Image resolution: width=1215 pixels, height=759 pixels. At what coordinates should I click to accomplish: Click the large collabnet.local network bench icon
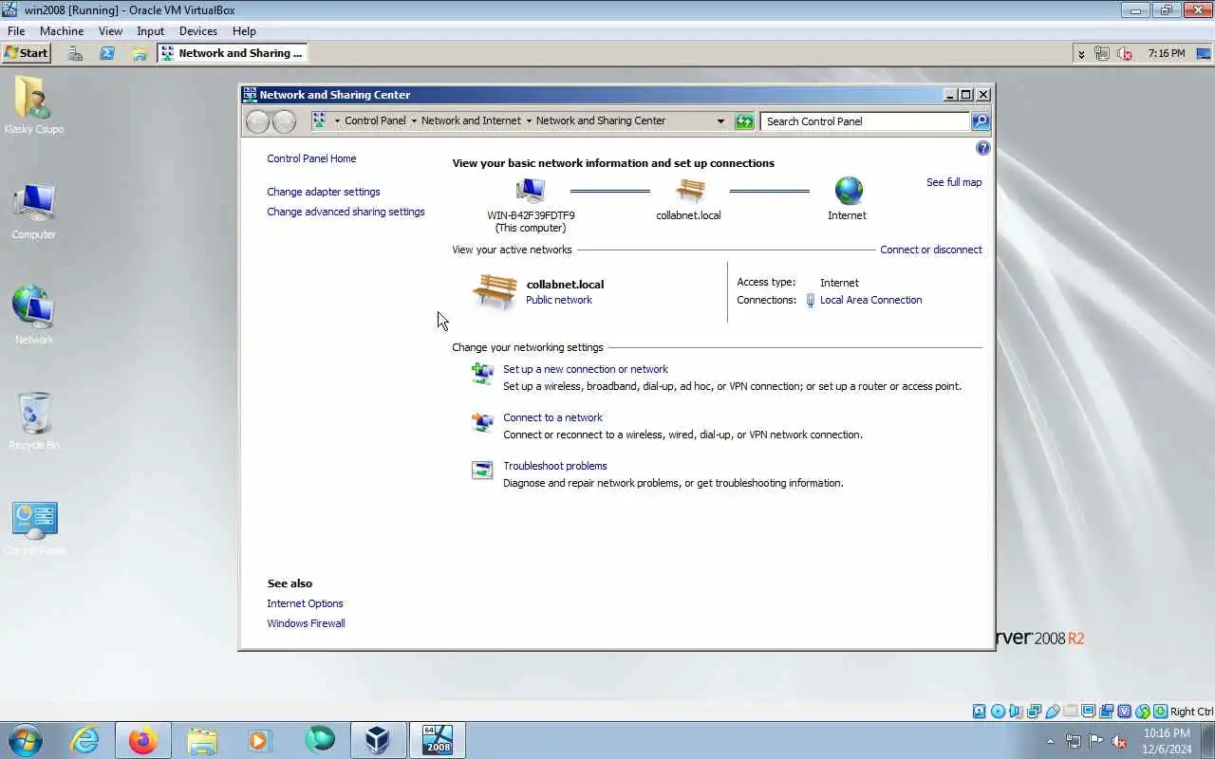pyautogui.click(x=495, y=292)
